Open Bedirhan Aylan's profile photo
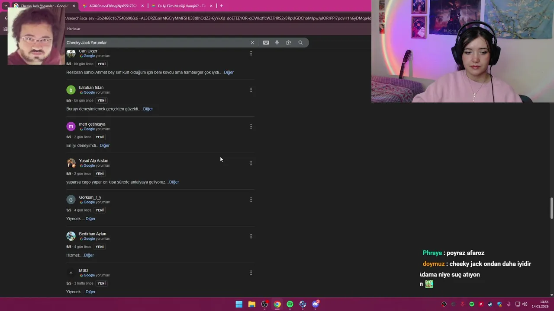554x311 pixels. point(71,236)
